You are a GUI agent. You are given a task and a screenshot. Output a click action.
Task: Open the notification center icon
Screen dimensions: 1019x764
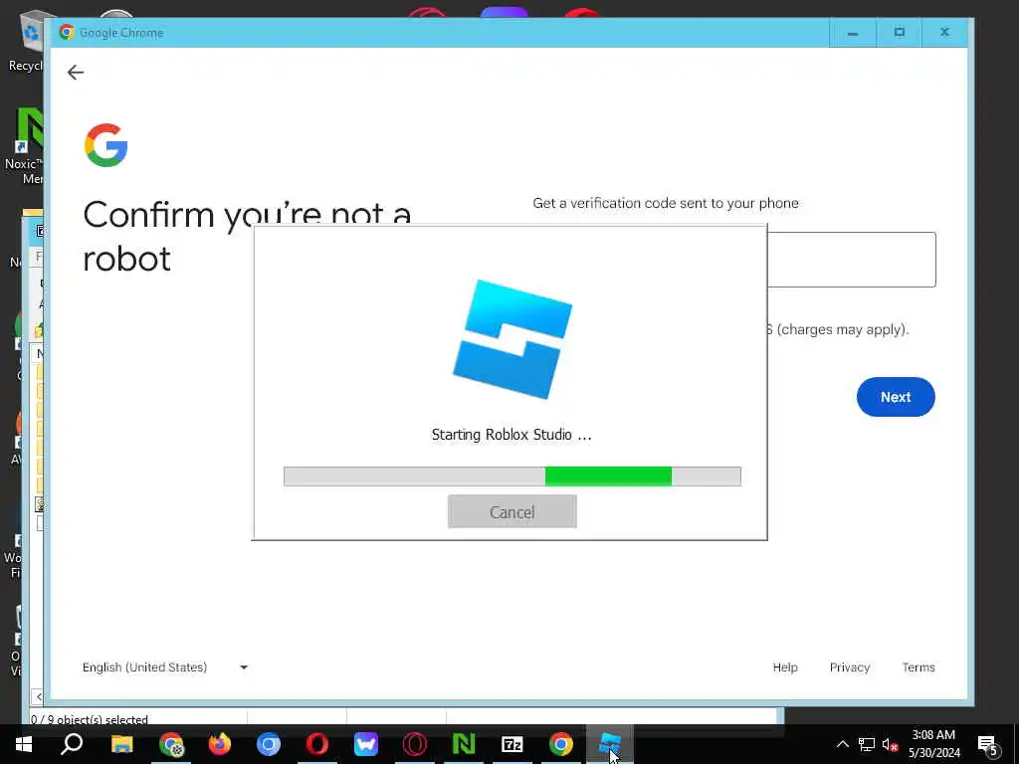pyautogui.click(x=988, y=744)
